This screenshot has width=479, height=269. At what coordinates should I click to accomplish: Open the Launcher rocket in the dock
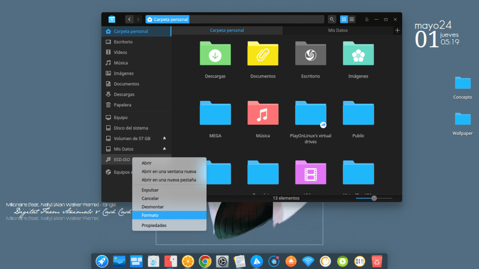click(102, 261)
